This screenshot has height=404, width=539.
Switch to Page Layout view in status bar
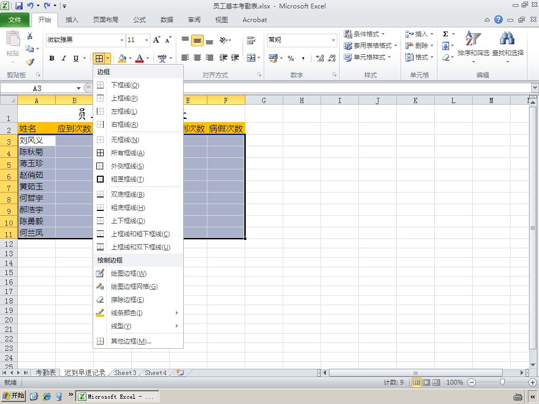tap(426, 382)
